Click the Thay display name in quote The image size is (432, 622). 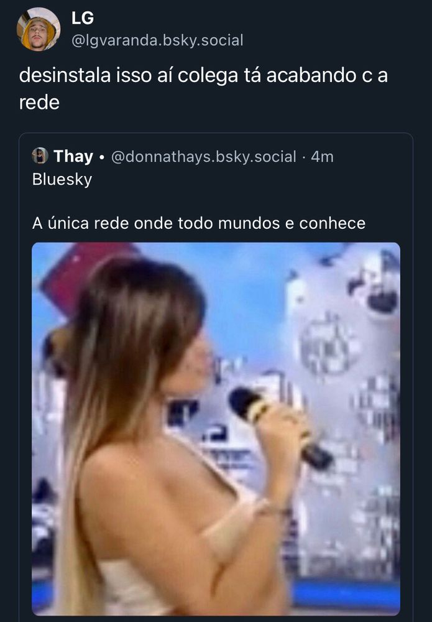click(73, 156)
